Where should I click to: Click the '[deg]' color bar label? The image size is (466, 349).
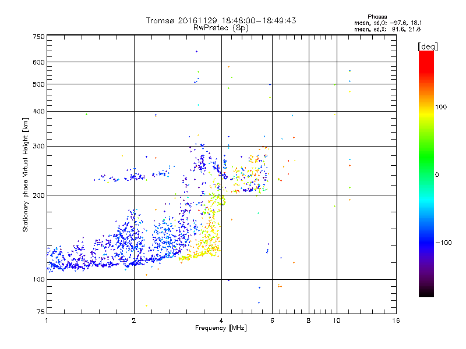428,47
